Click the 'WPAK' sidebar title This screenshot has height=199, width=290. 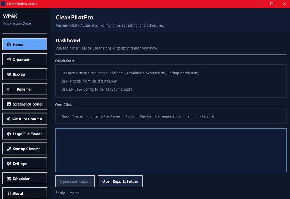click(x=10, y=16)
